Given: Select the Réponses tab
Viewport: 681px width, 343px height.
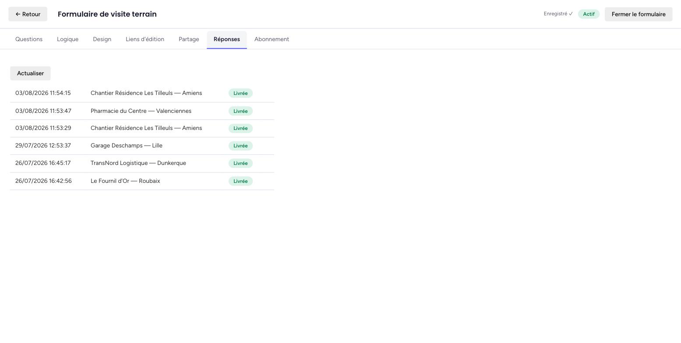Looking at the screenshot, I should pyautogui.click(x=227, y=39).
